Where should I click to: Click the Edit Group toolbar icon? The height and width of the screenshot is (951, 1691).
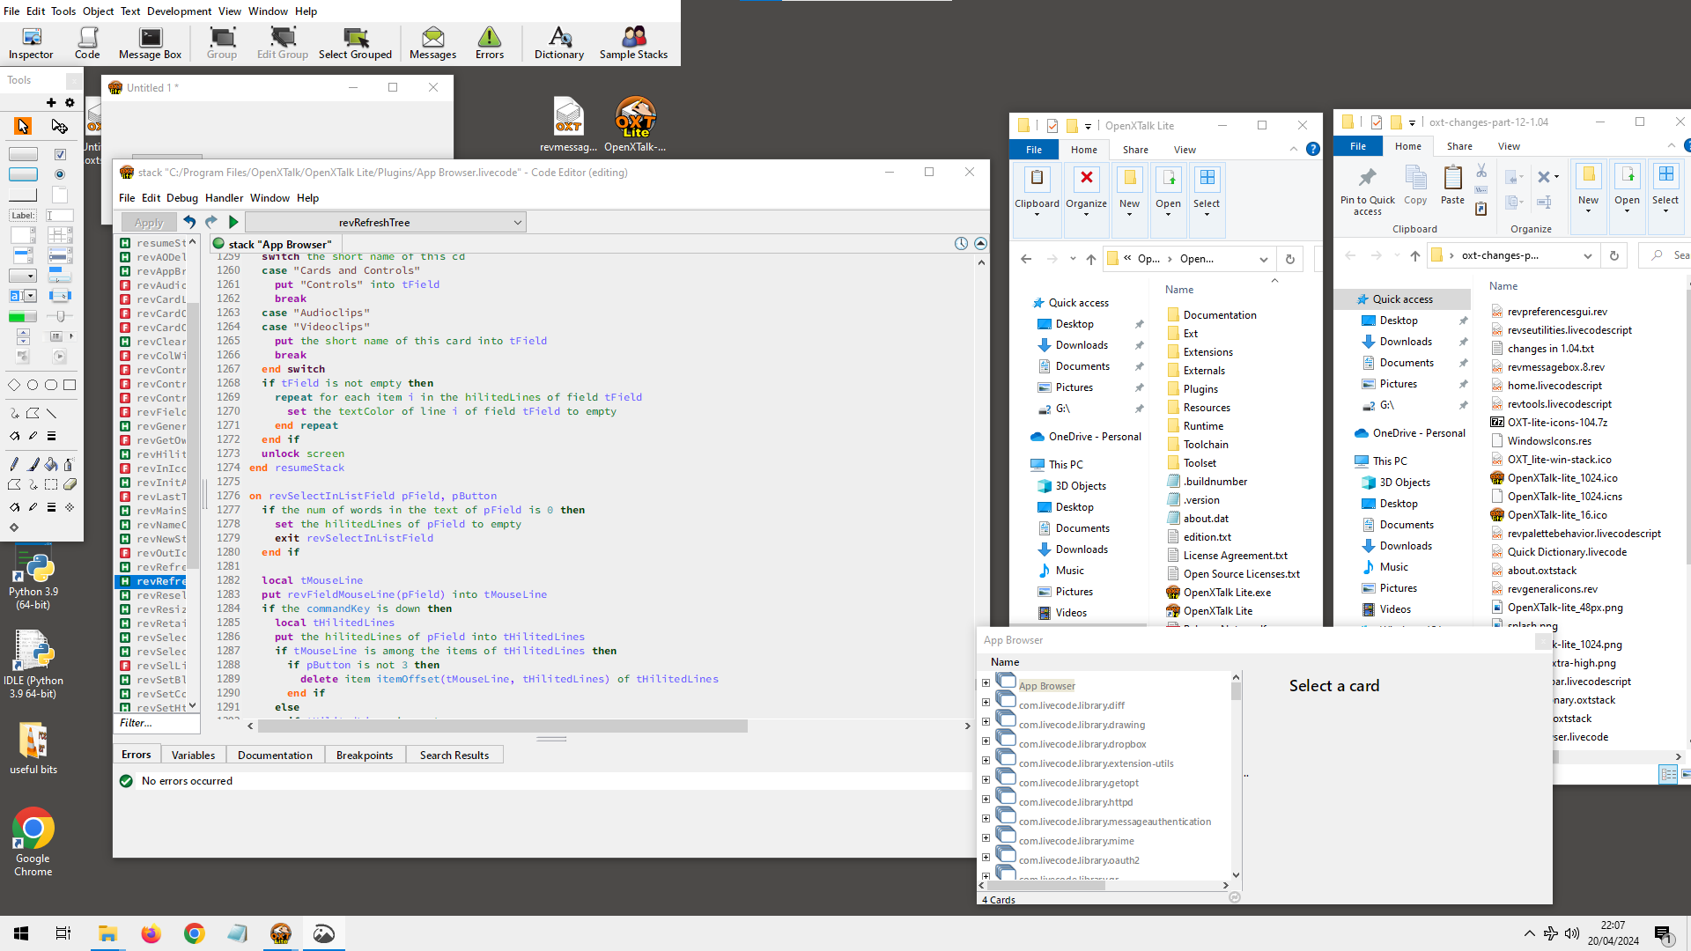click(x=282, y=39)
